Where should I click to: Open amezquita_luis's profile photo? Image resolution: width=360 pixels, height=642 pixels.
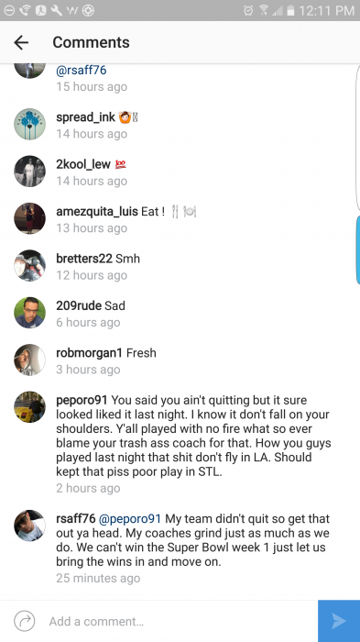(x=29, y=218)
